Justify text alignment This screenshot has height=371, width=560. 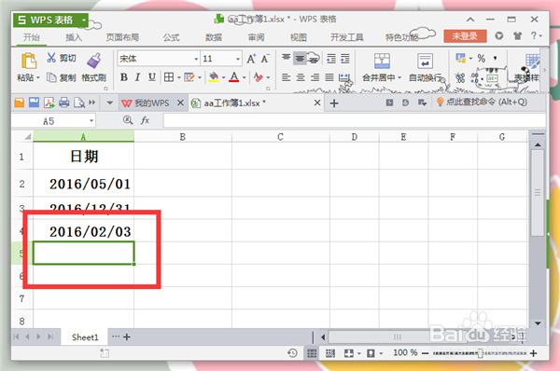(329, 77)
